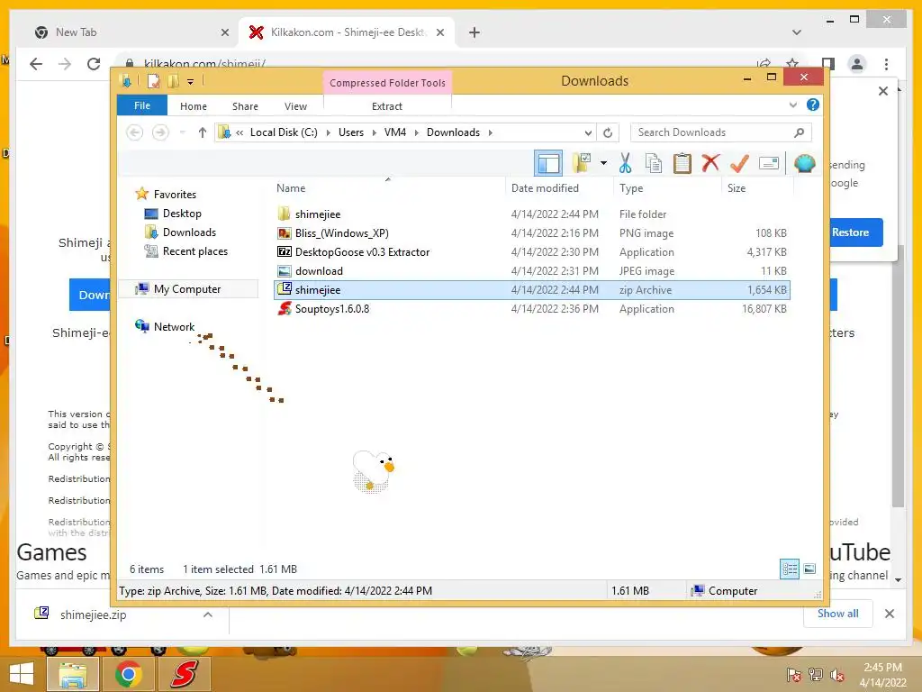Open the View ribbon tab
Image resolution: width=922 pixels, height=692 pixels.
295,106
